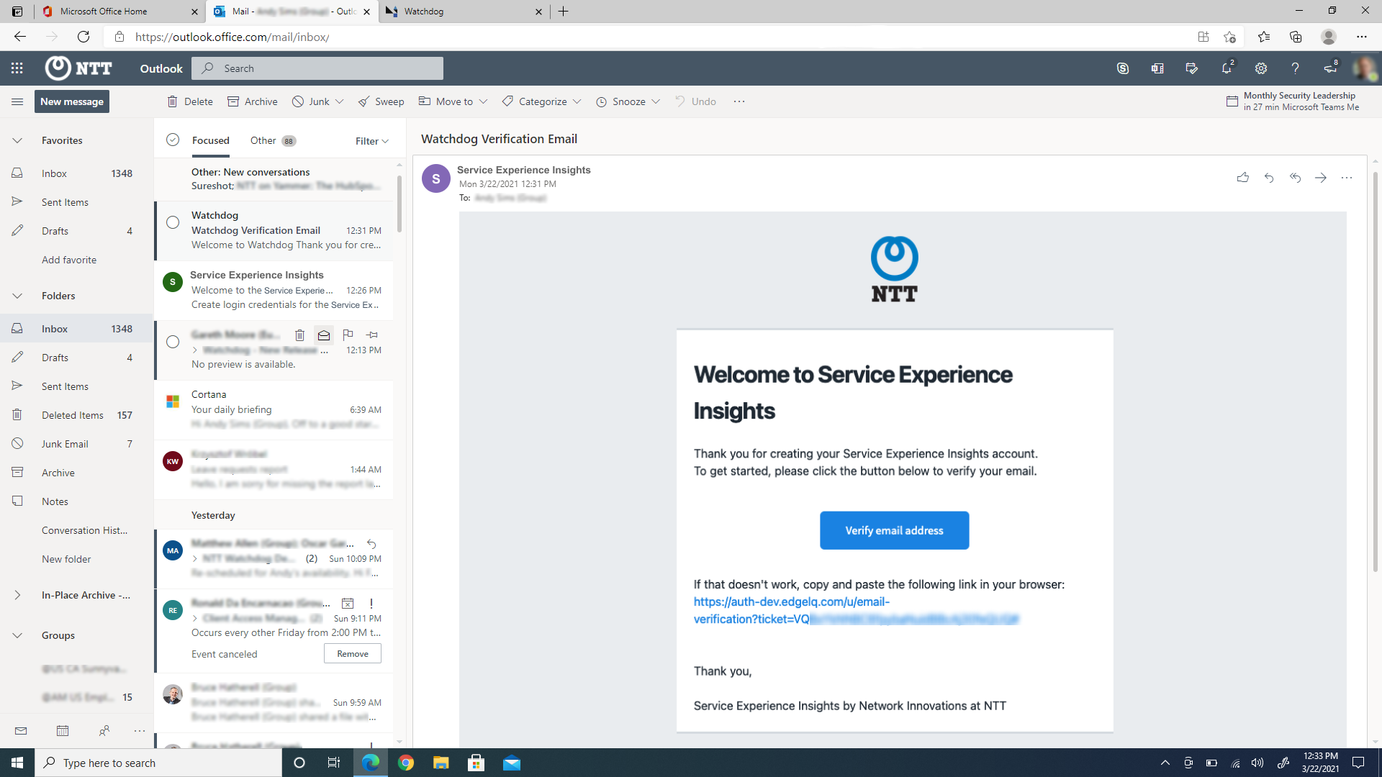
Task: Open Help question mark icon
Action: 1295,68
